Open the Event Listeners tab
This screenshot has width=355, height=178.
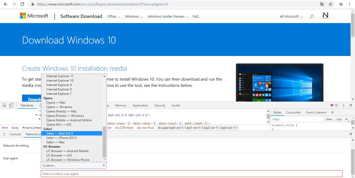(x=316, y=112)
